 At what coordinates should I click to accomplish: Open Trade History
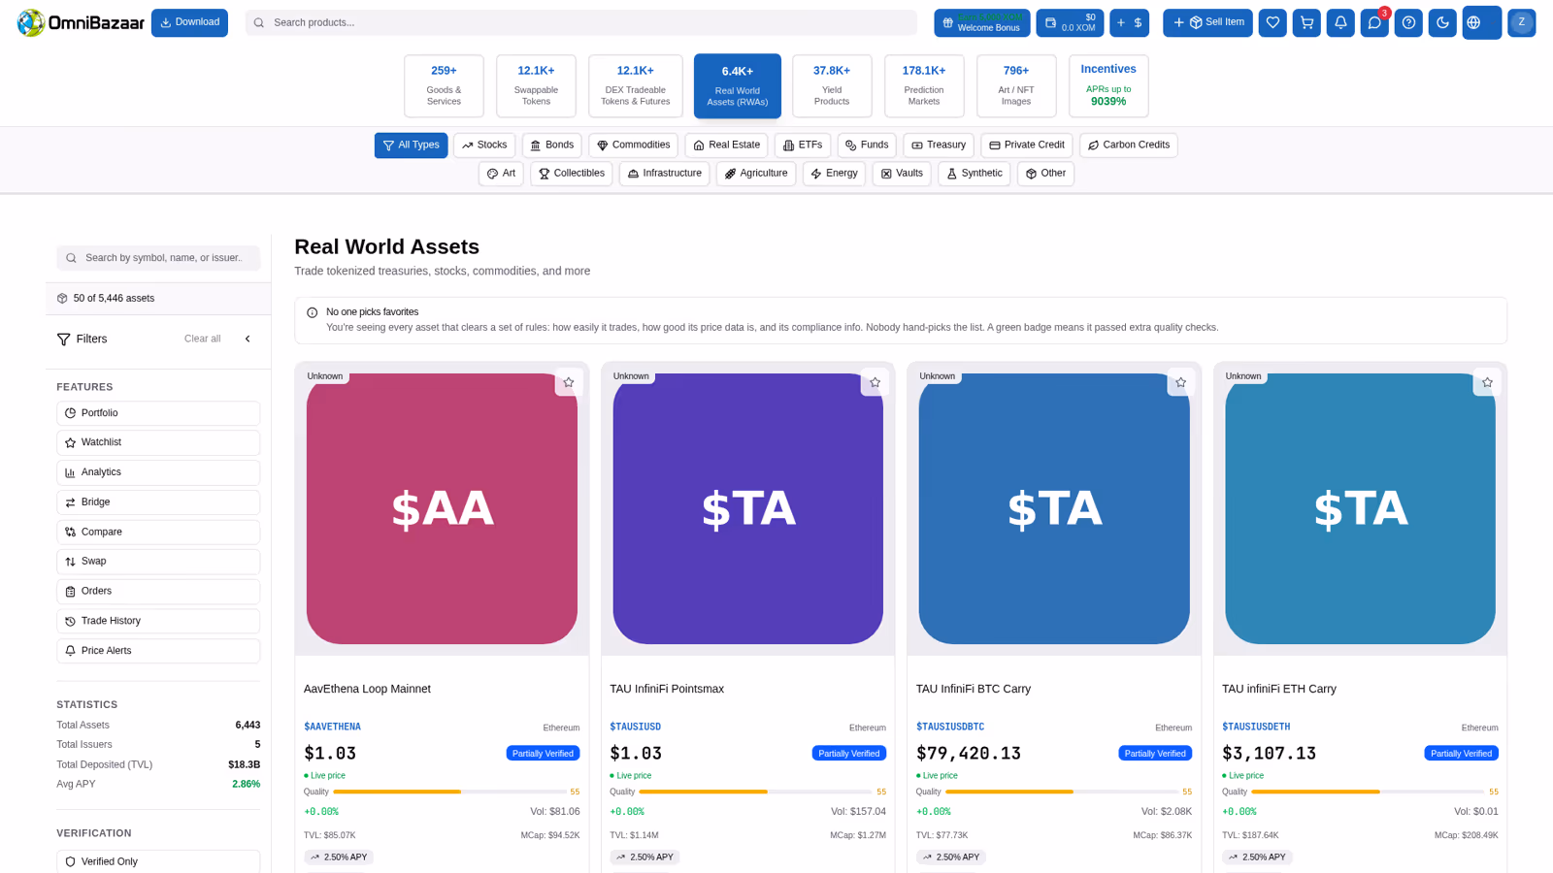[158, 621]
